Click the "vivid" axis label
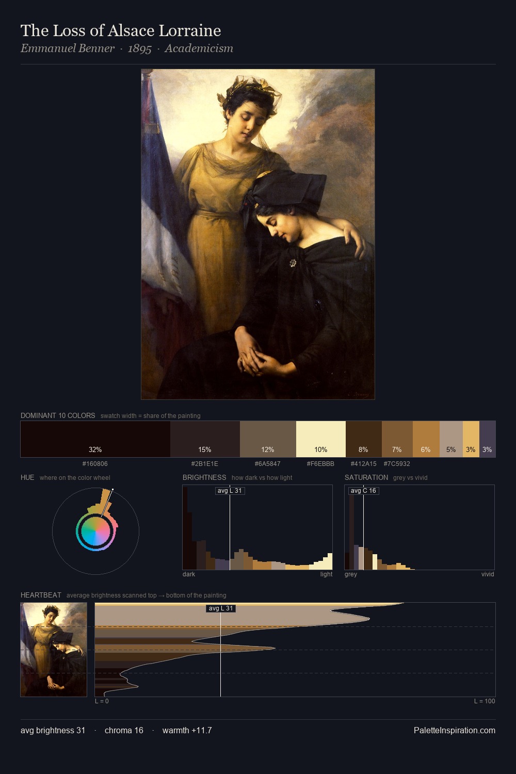Image resolution: width=516 pixels, height=774 pixels. click(488, 574)
